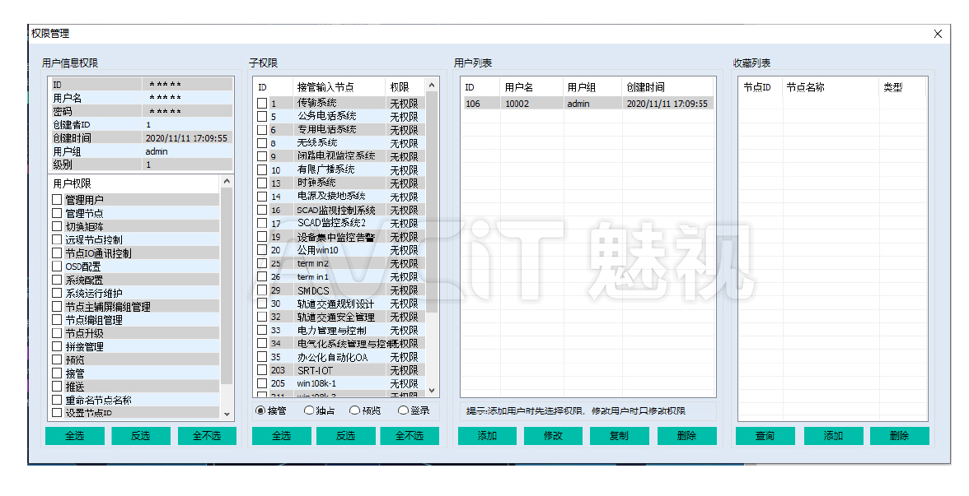Click scroll-up arrow of 用户权限 list
969x496 pixels.
pyautogui.click(x=227, y=182)
